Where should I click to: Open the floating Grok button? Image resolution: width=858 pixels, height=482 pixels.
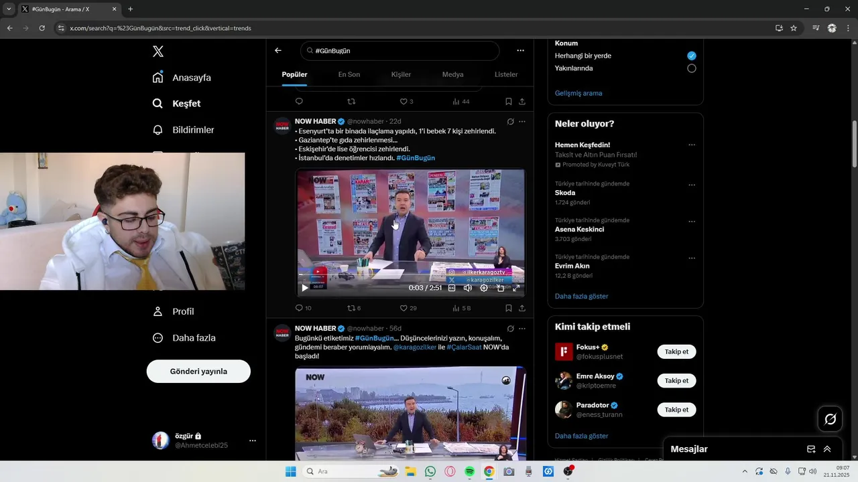pos(830,419)
